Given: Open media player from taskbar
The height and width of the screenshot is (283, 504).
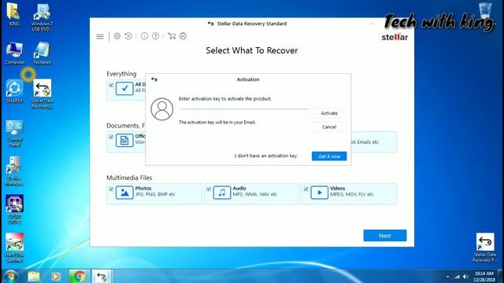Looking at the screenshot, I should [55, 276].
